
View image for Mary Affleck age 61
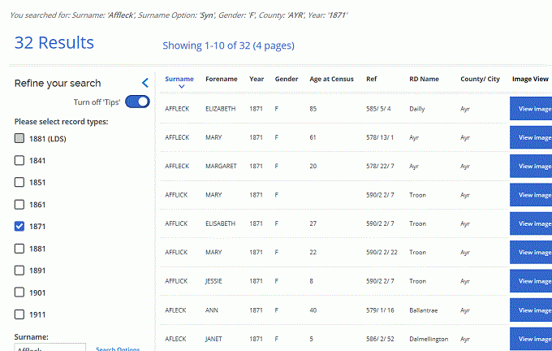531,137
